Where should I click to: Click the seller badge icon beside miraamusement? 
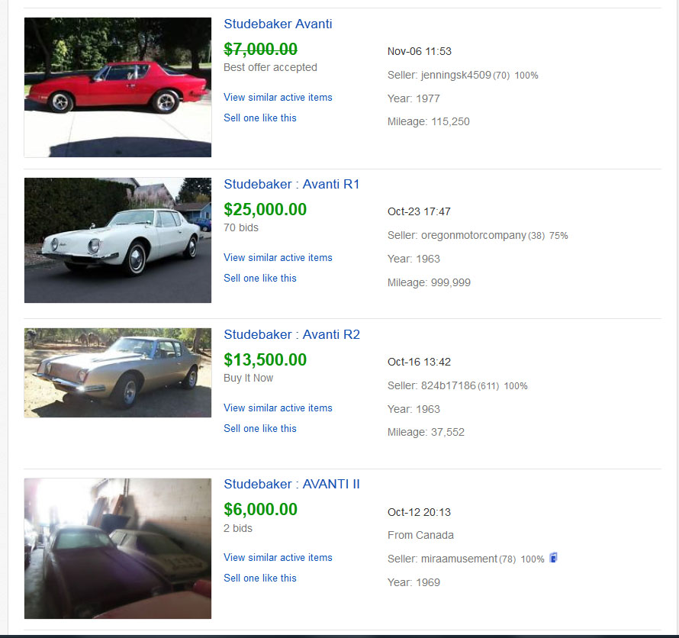coord(553,558)
